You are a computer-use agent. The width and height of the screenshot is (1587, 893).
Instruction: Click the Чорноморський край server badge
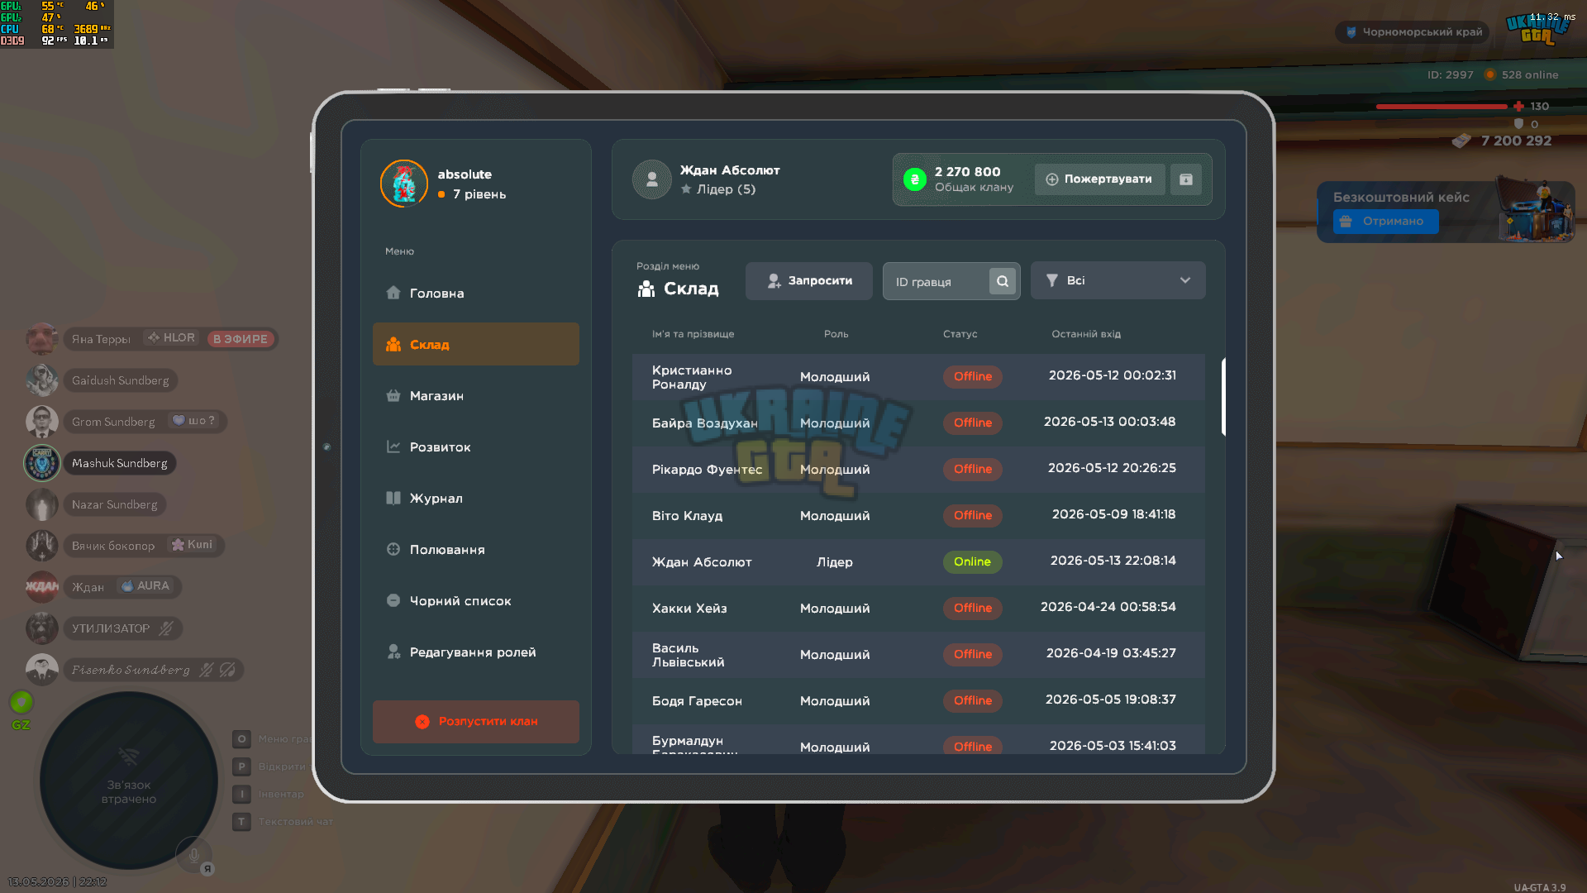pyautogui.click(x=1413, y=32)
